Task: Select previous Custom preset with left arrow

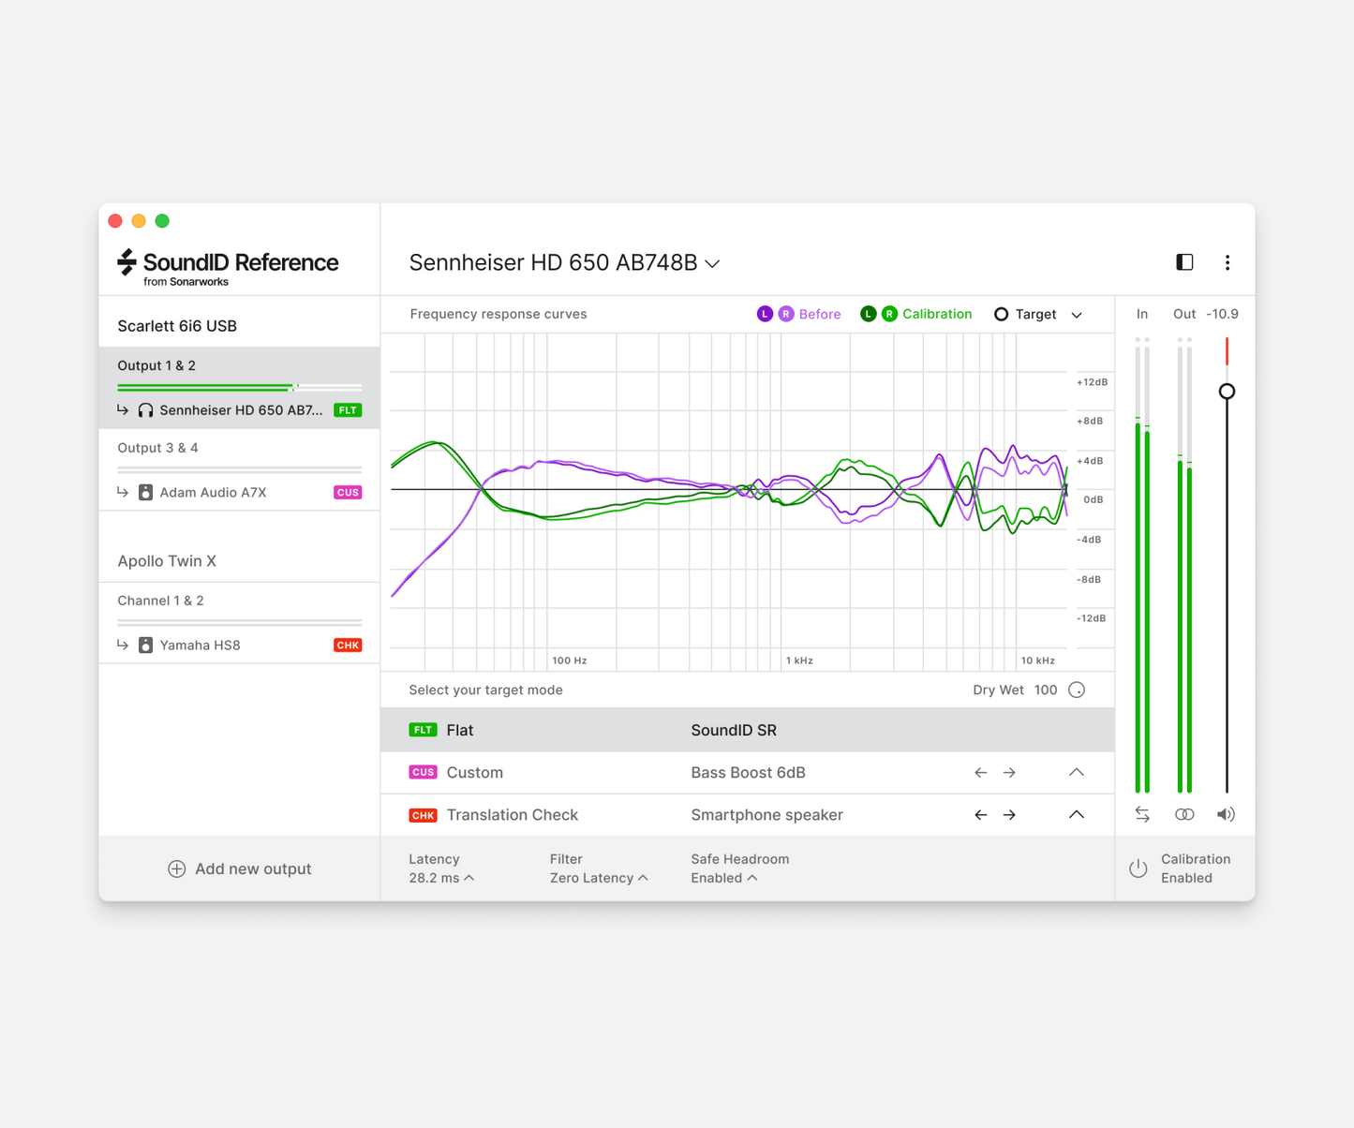Action: (981, 773)
